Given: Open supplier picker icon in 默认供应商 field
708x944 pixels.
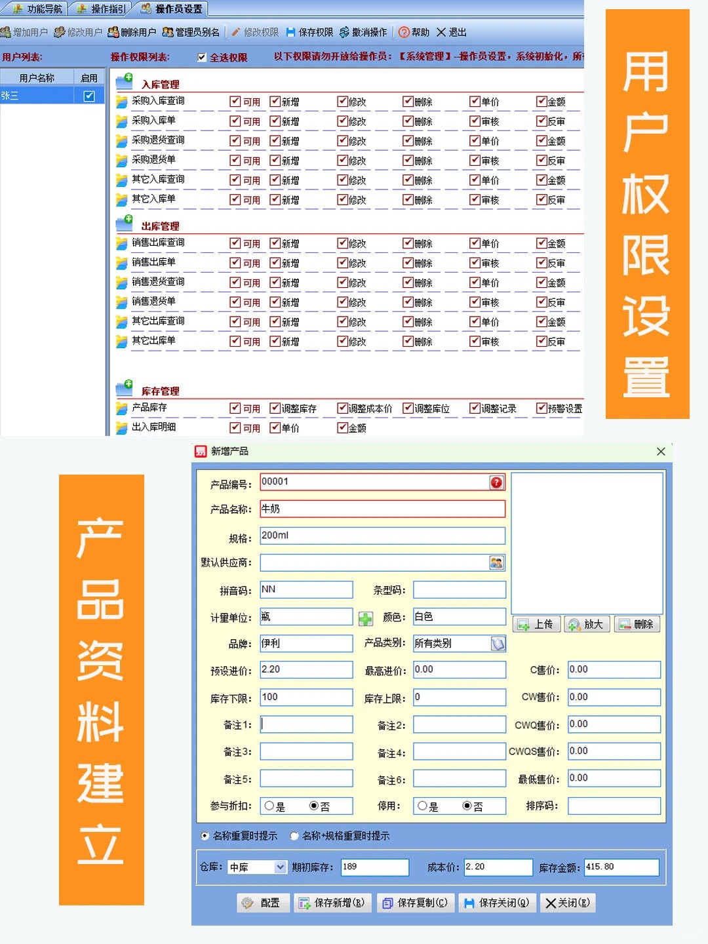Looking at the screenshot, I should pos(496,562).
